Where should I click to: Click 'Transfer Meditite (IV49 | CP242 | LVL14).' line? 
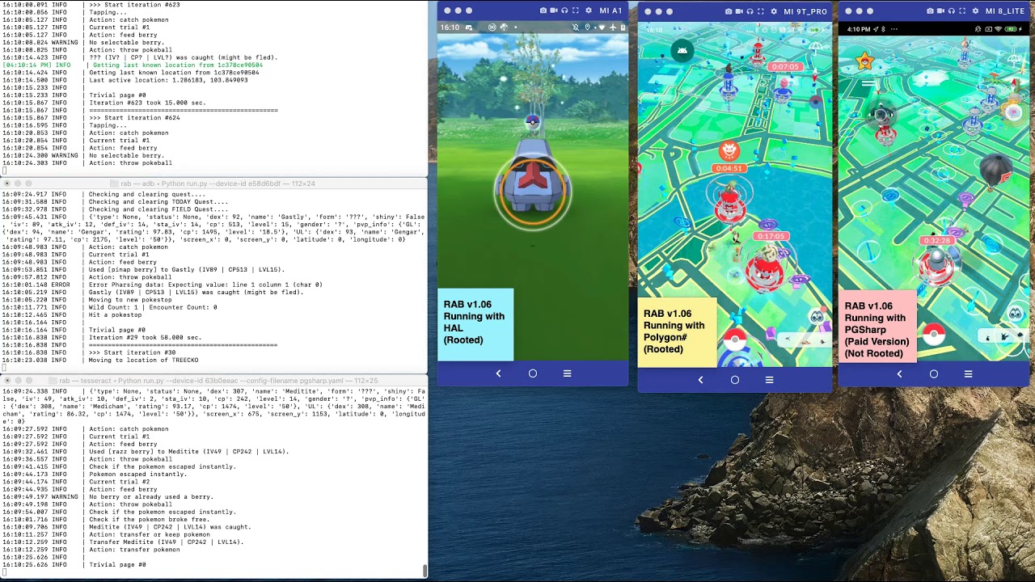(x=164, y=542)
